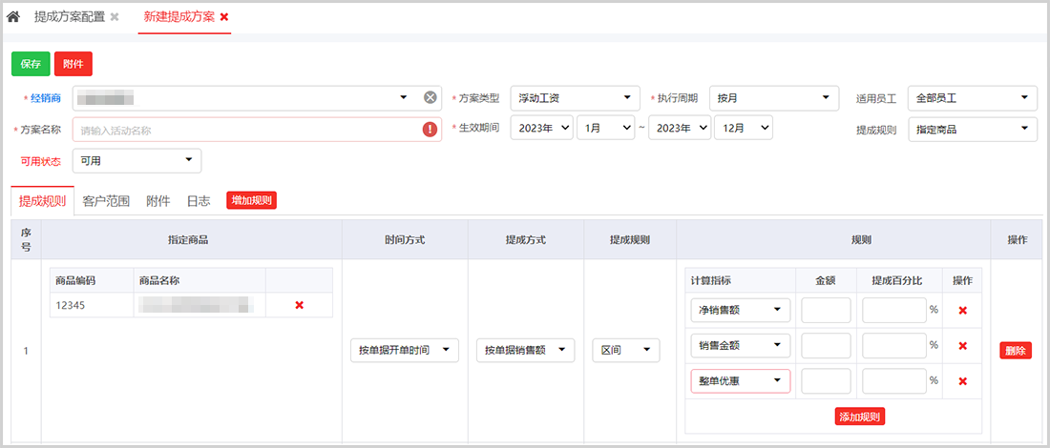Click the red 增加规则 button
Image resolution: width=1050 pixels, height=448 pixels.
pyautogui.click(x=251, y=200)
